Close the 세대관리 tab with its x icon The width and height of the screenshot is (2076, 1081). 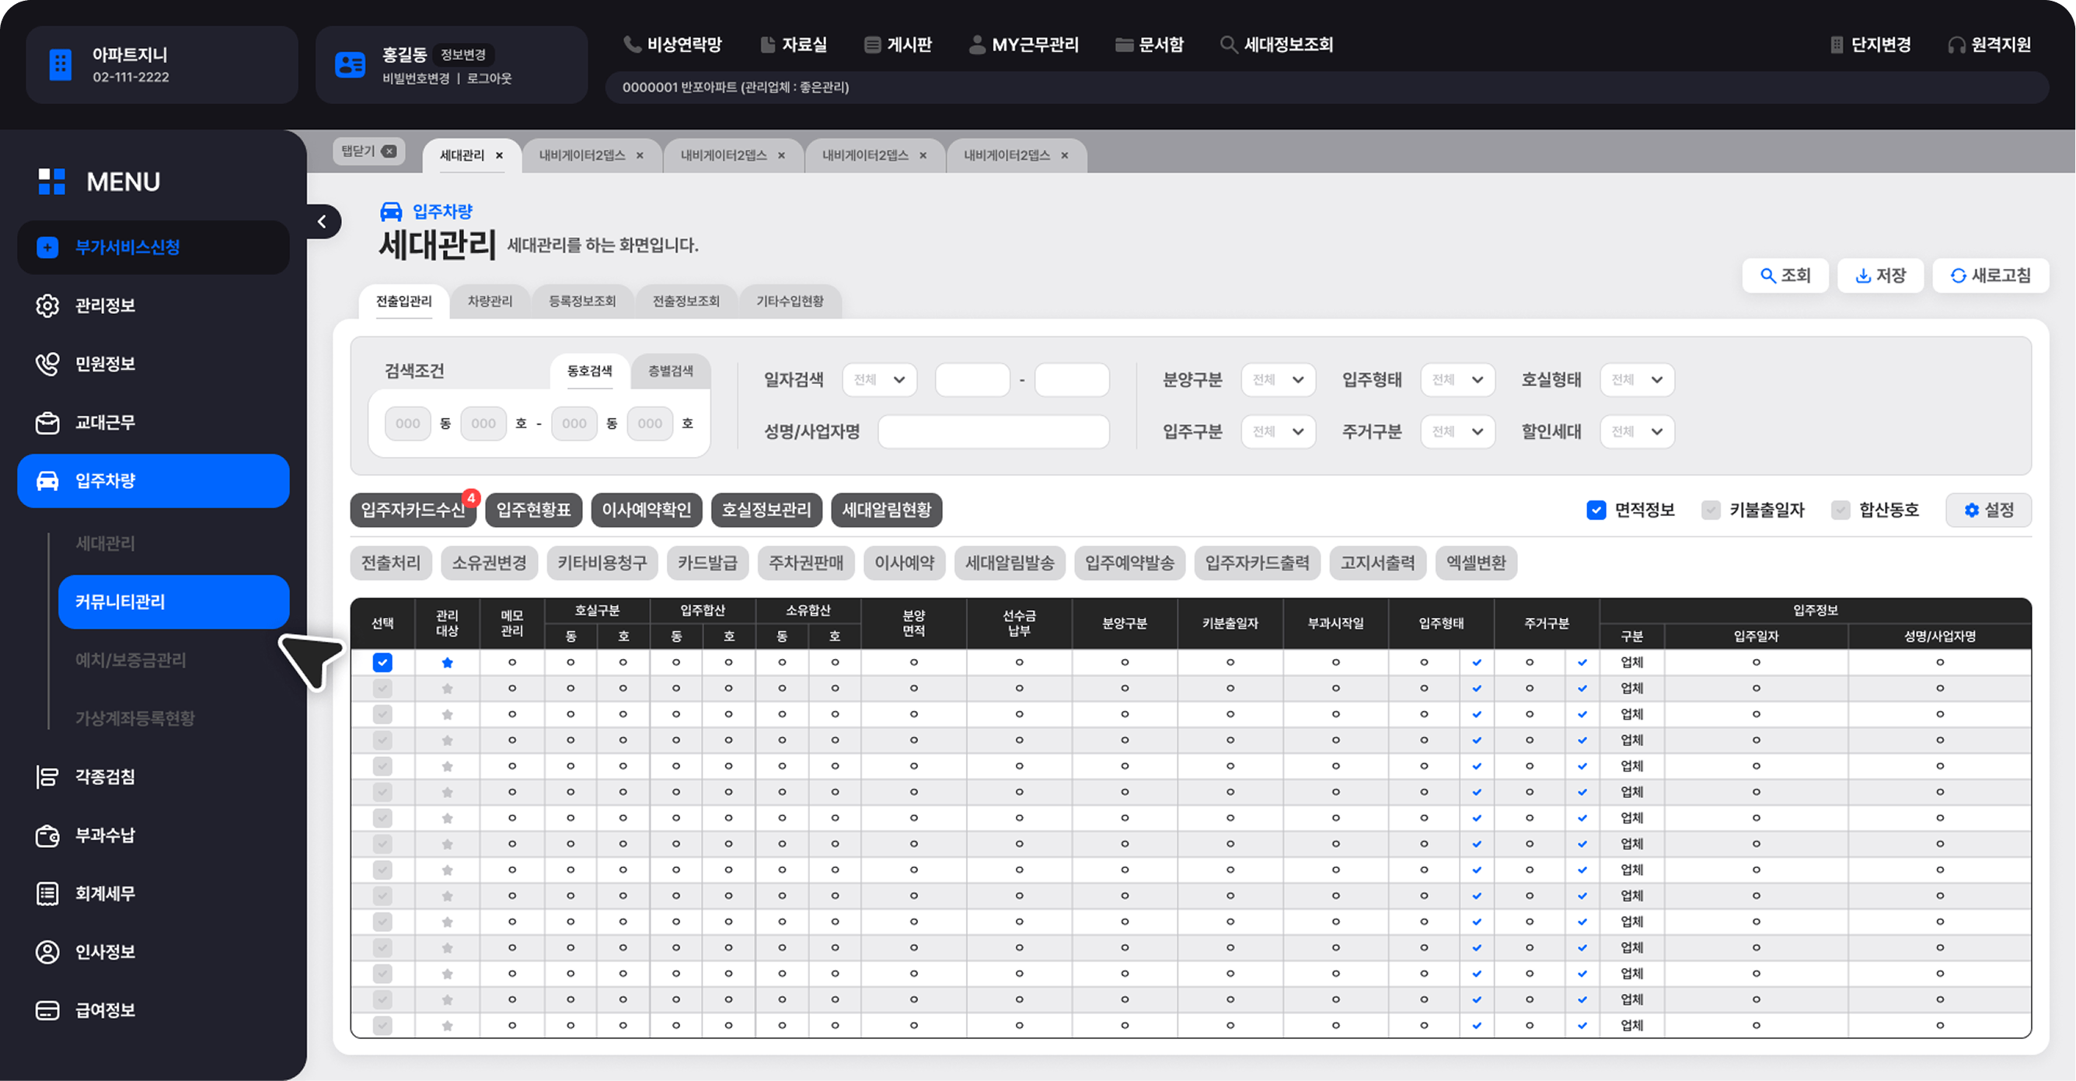500,155
